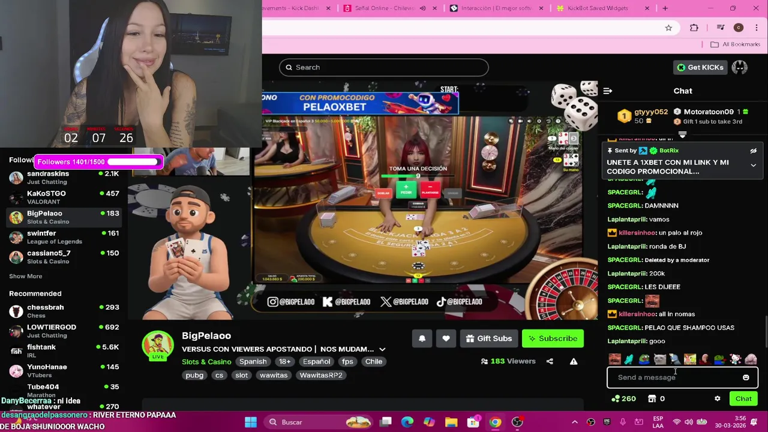Click taskbar Buscar search box

coord(319,422)
